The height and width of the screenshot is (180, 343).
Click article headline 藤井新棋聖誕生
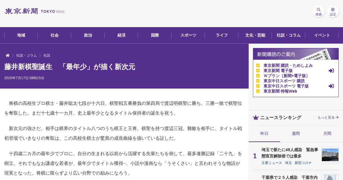coord(70,67)
